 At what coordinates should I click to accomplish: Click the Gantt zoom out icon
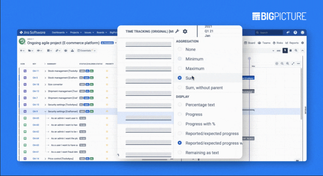tap(282, 63)
